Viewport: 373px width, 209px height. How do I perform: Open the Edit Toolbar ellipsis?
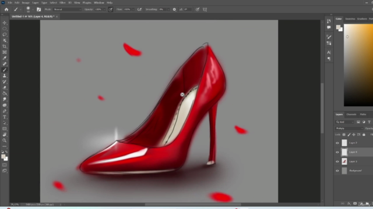5,146
